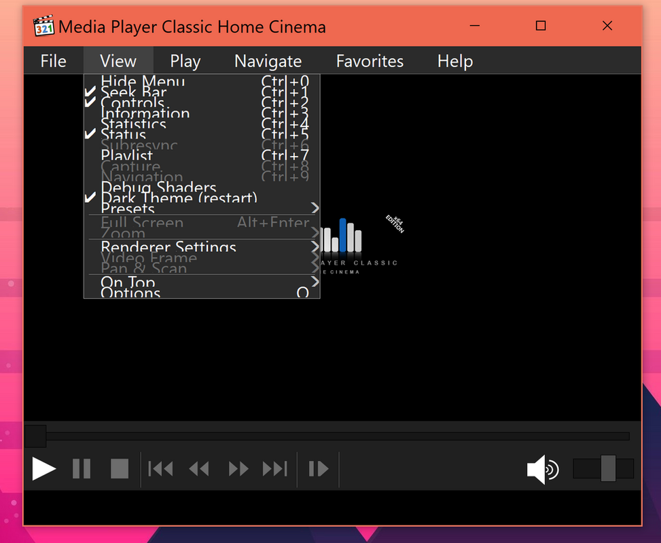Click the greyed Navigation entry

point(202,176)
